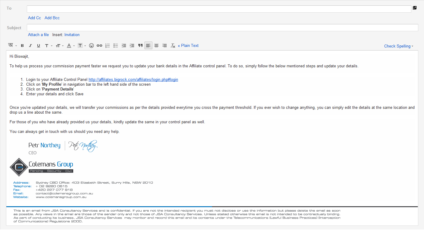Click the 'Hi Biswajit,' greeting line
Image resolution: width=424 pixels, height=230 pixels.
pos(19,56)
